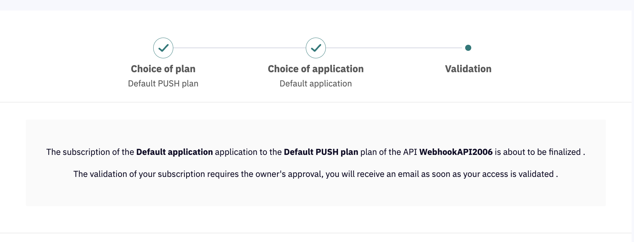Image resolution: width=634 pixels, height=242 pixels.
Task: Select the Validation step label
Action: coord(468,69)
